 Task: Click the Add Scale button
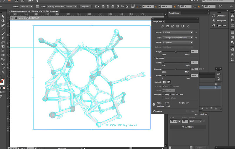(188, 127)
